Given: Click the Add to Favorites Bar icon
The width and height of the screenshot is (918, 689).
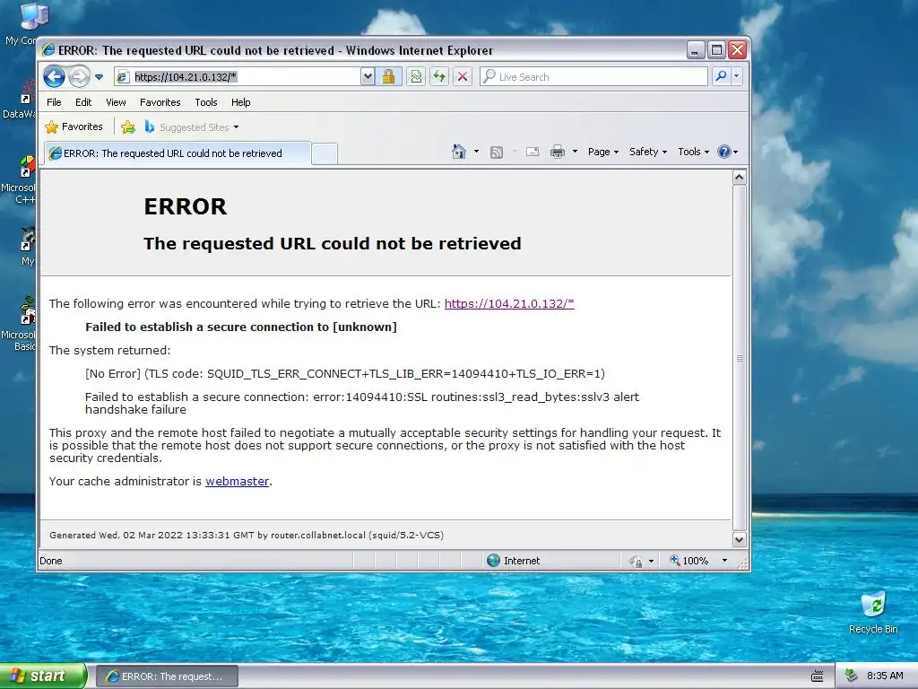Looking at the screenshot, I should [128, 126].
